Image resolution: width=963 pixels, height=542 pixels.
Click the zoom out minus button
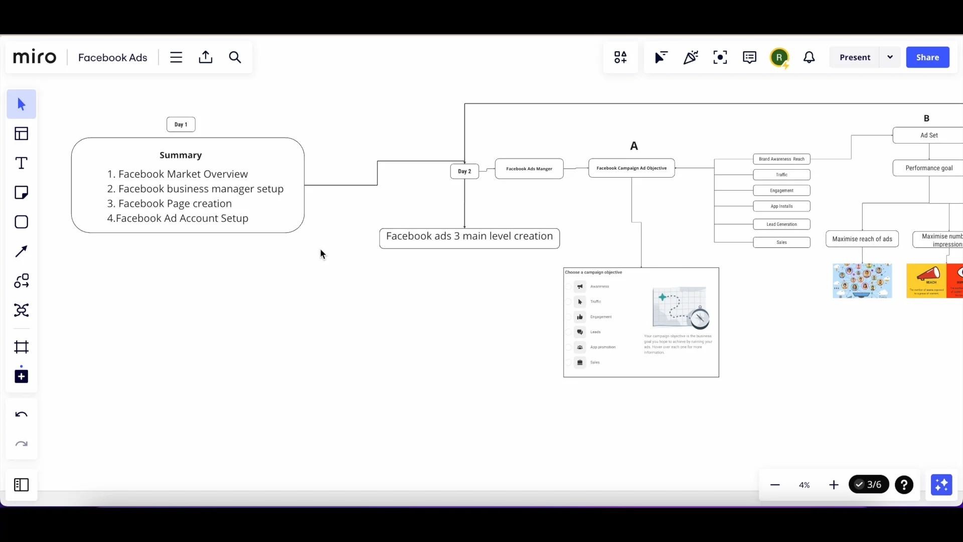click(775, 484)
